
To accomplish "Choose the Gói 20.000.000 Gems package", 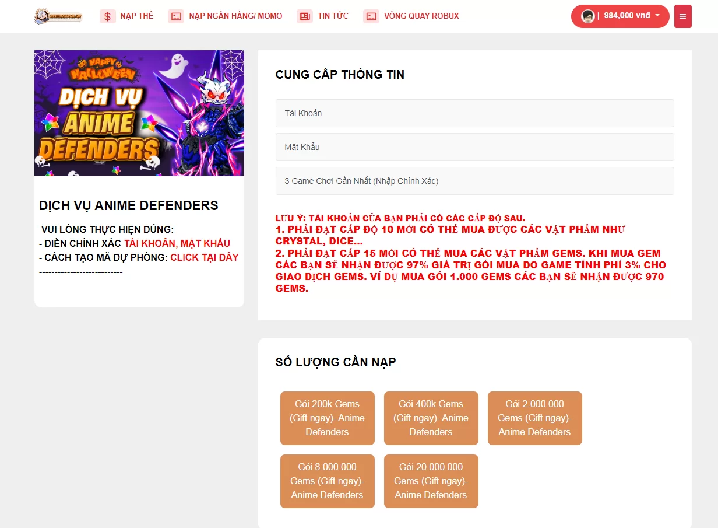I will [431, 481].
